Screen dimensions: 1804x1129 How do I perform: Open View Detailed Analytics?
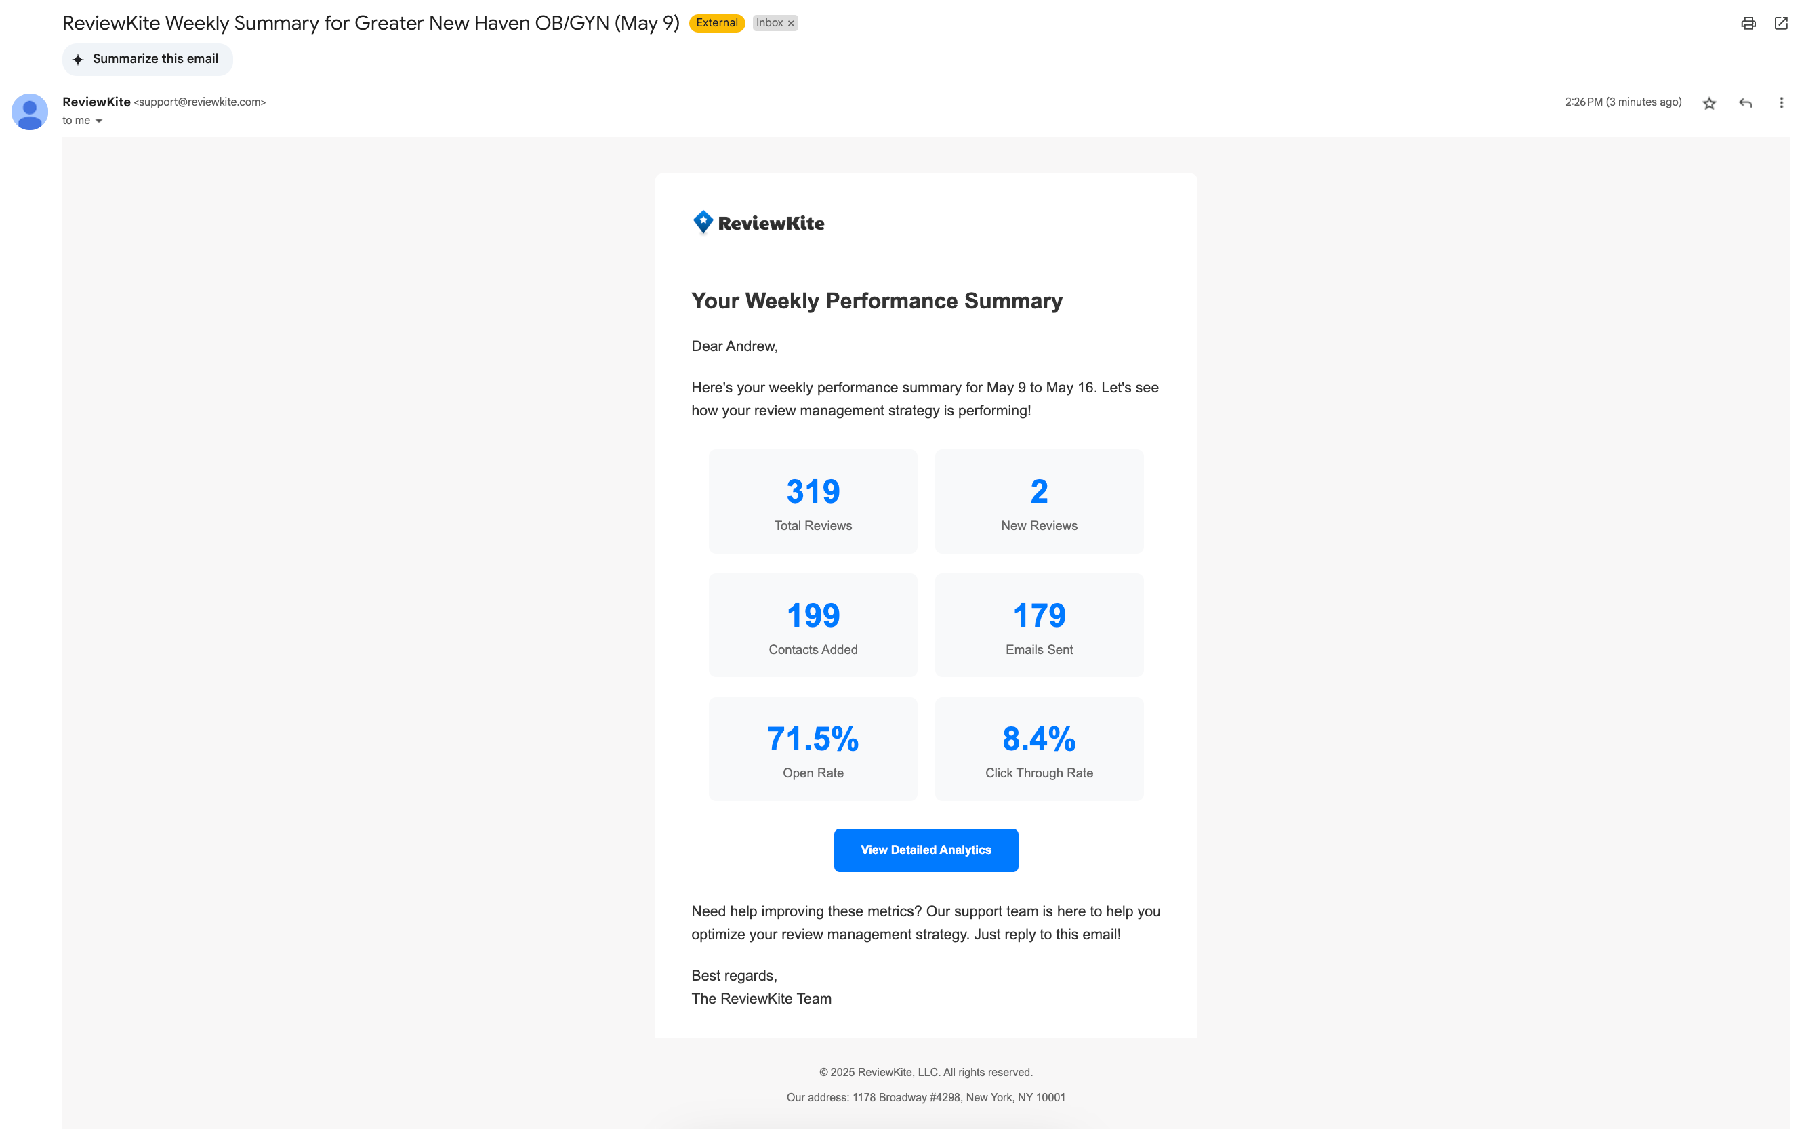[x=926, y=850]
